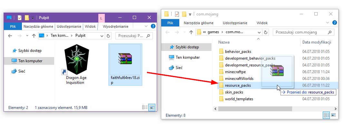Click the Help icon in Pulpit window
Image resolution: width=345 pixels, height=127 pixels.
click(x=153, y=26)
